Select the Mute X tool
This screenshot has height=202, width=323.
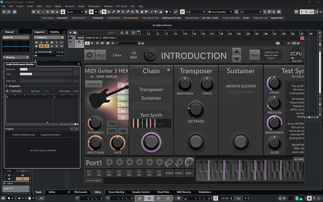click(132, 12)
